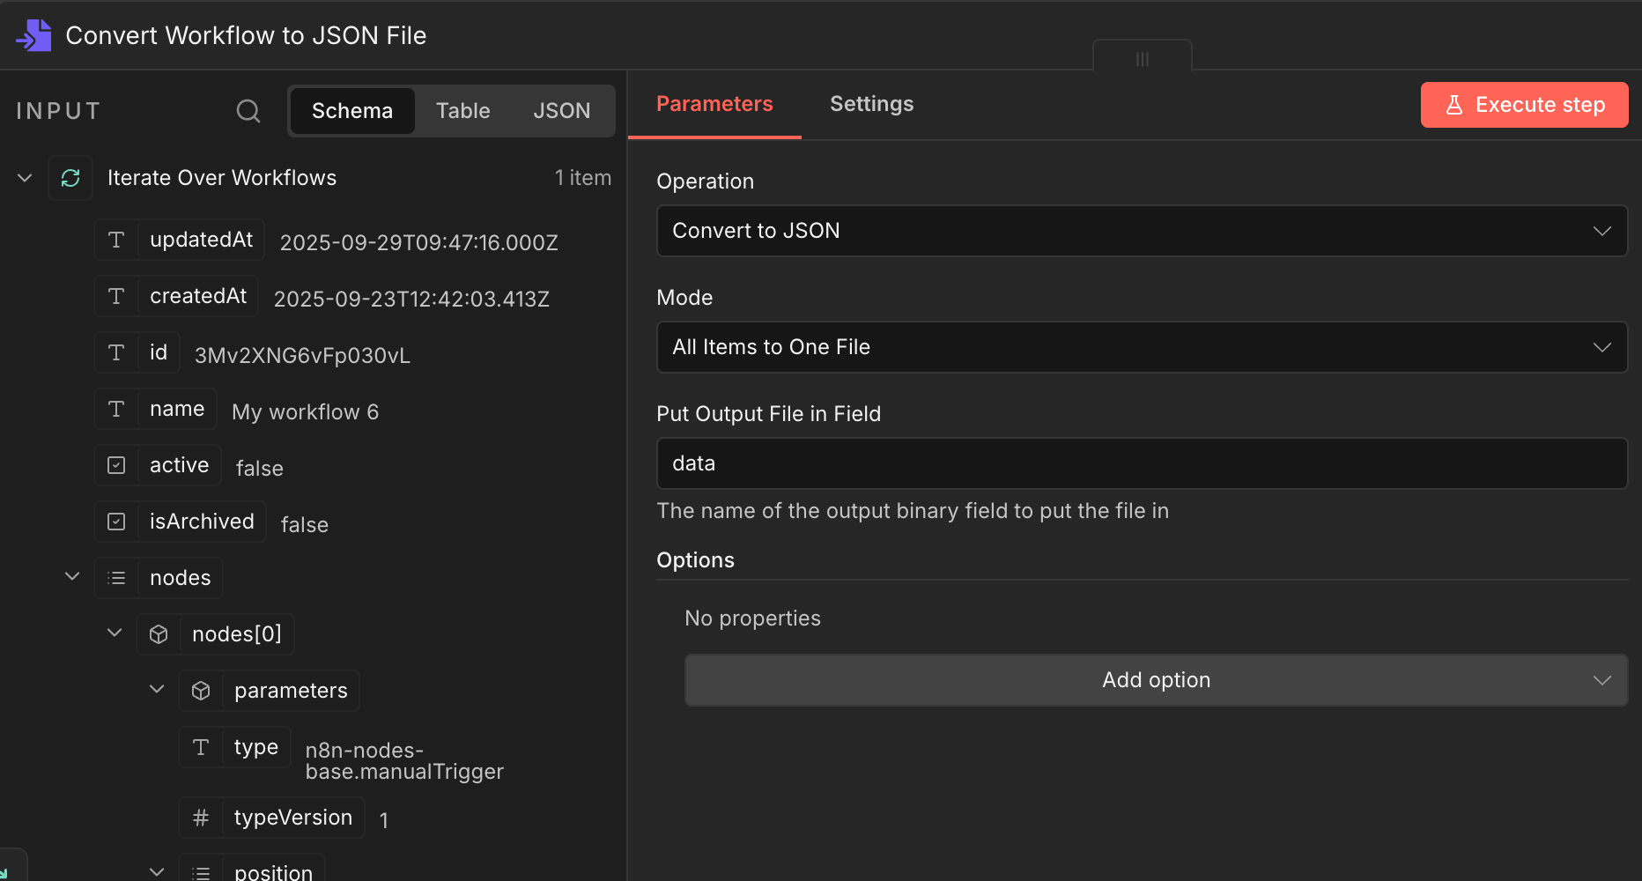Click the value 2025-09-29T09:47:16.000Z
Image resolution: width=1642 pixels, height=881 pixels.
click(419, 243)
